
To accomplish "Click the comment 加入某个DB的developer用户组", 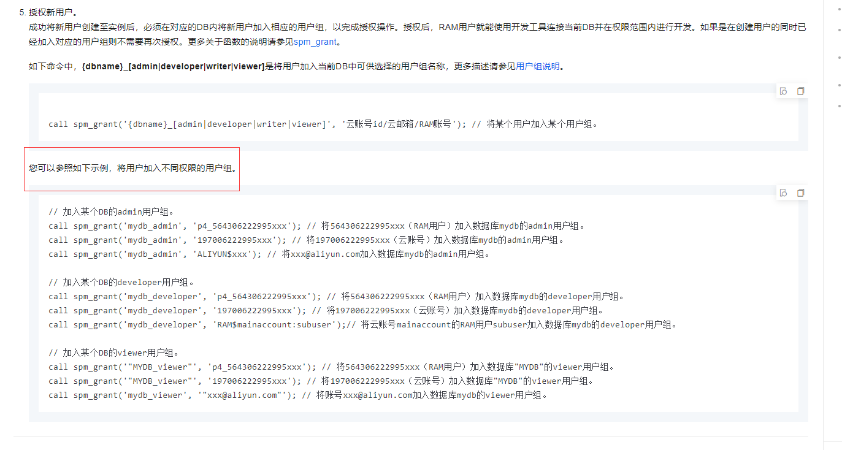I will (121, 282).
